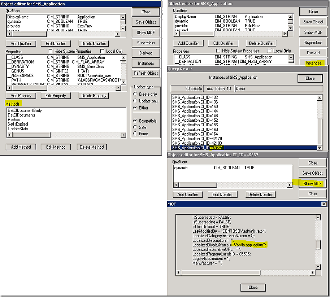The image size is (330, 297).
Task: Click MOF text scroll down arrow
Action: (x=318, y=267)
